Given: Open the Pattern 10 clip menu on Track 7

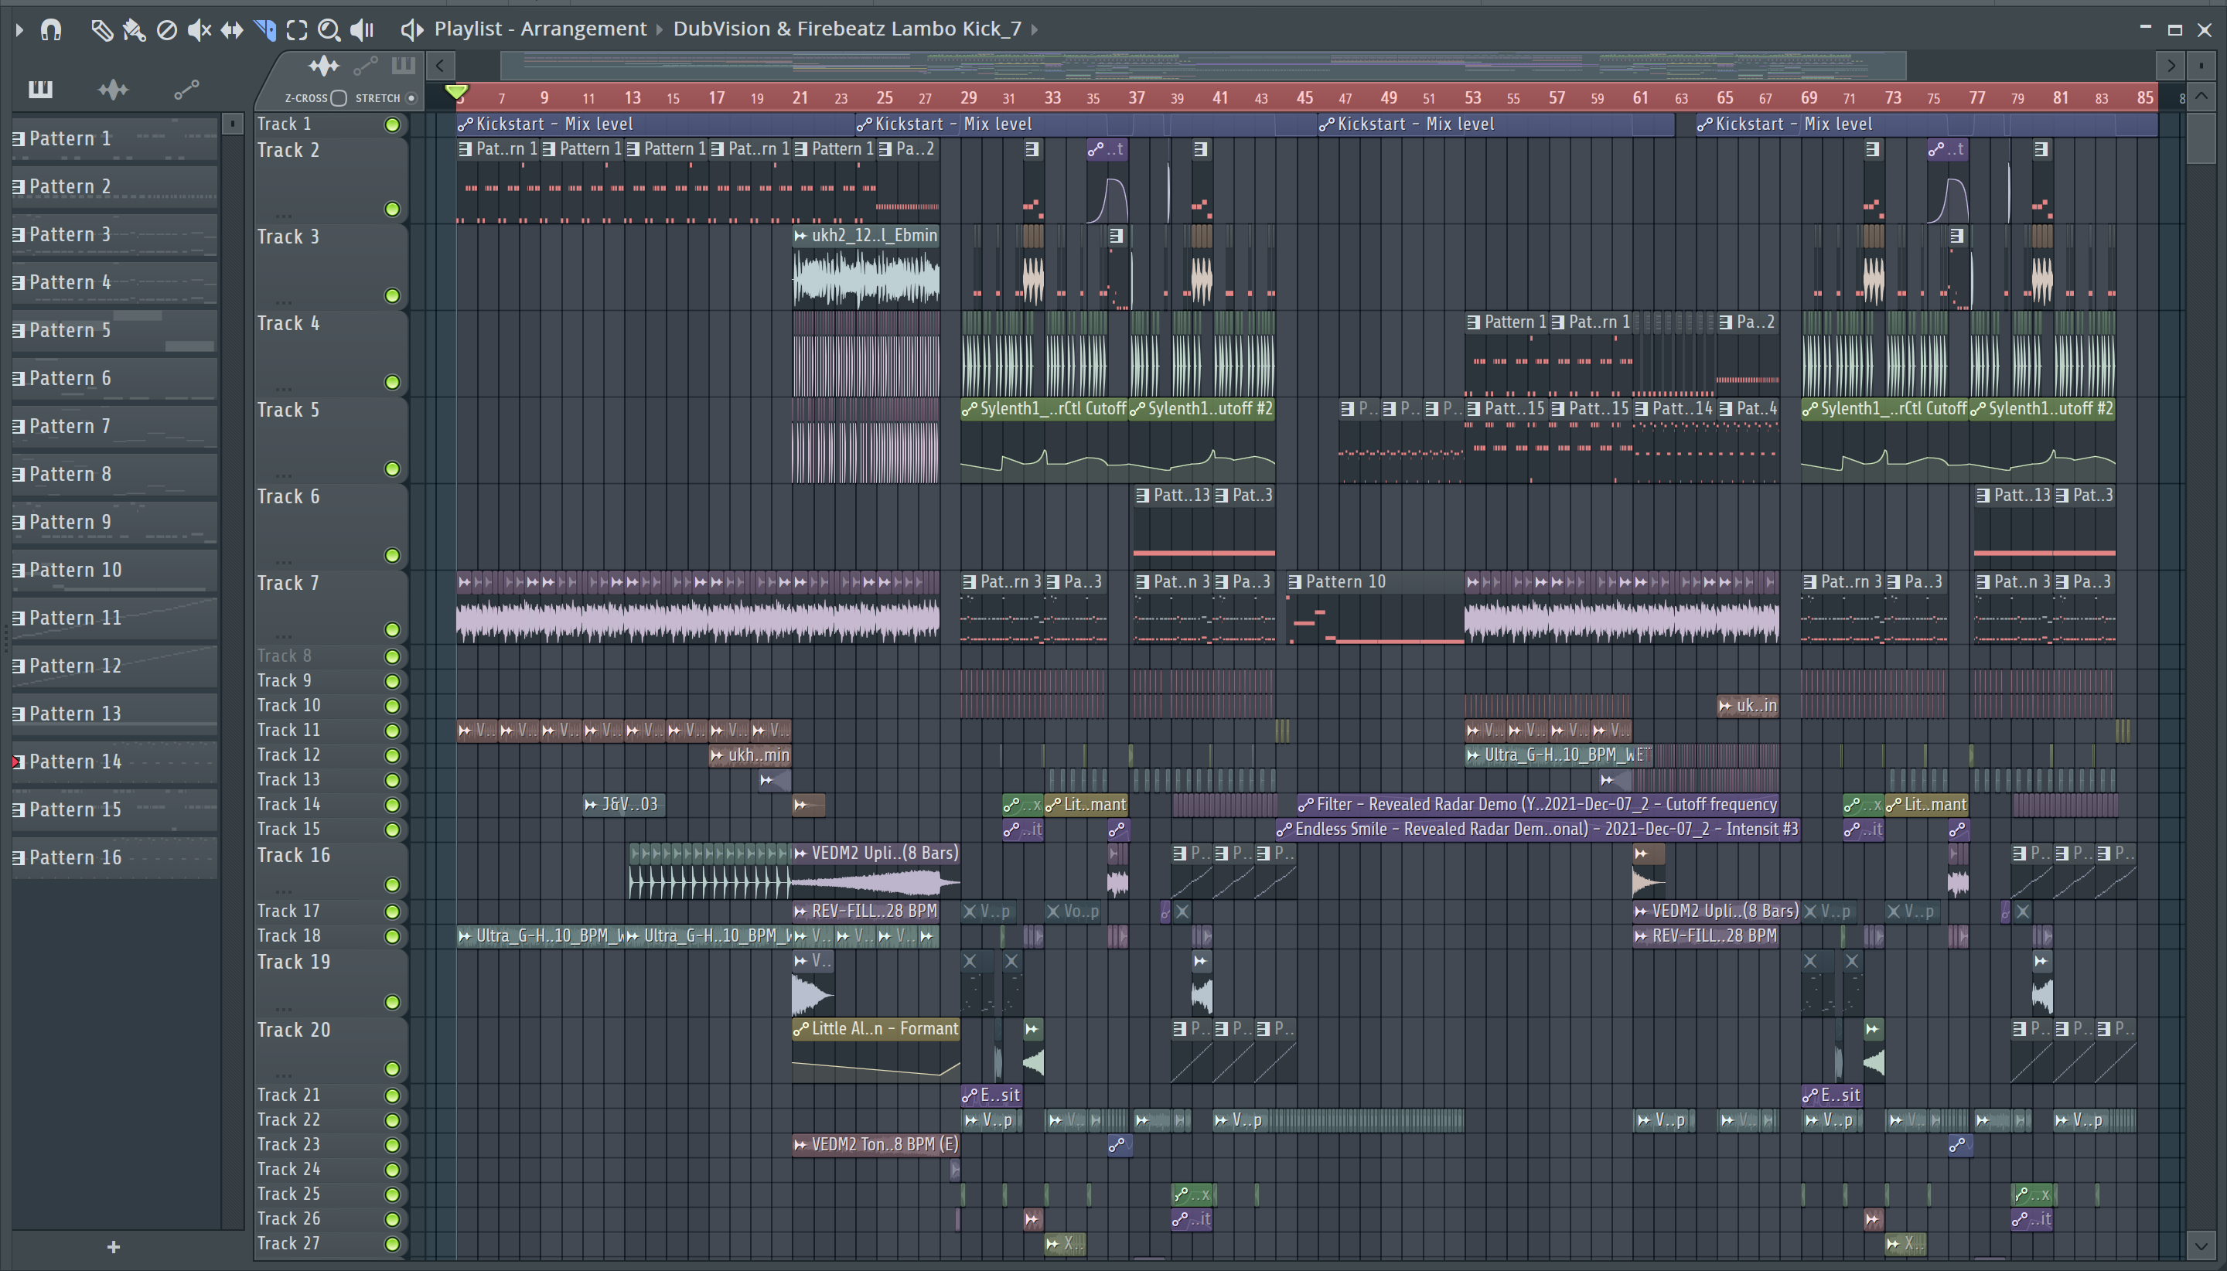Looking at the screenshot, I should click(1295, 582).
